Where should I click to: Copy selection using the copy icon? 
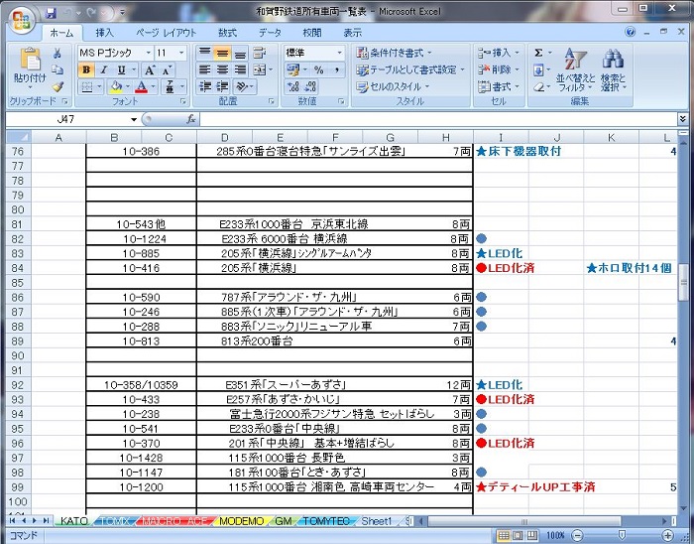pos(58,70)
